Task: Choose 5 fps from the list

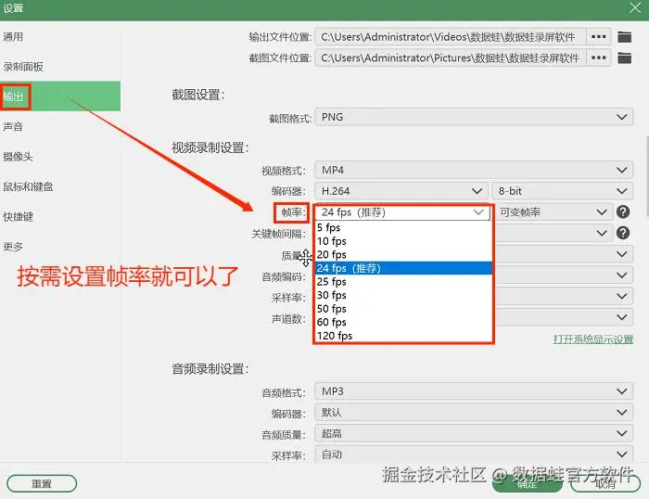Action: (x=403, y=228)
